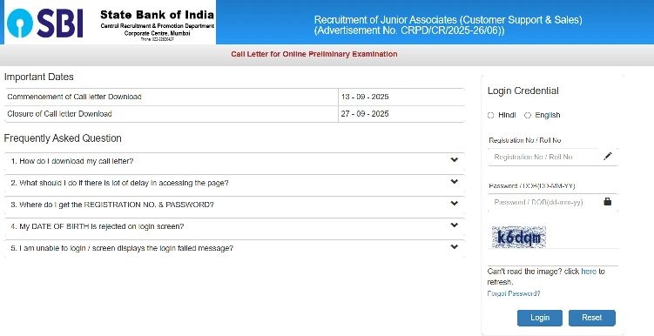The image size is (654, 336).
Task: Open the Forgot Password? link
Action: [514, 293]
